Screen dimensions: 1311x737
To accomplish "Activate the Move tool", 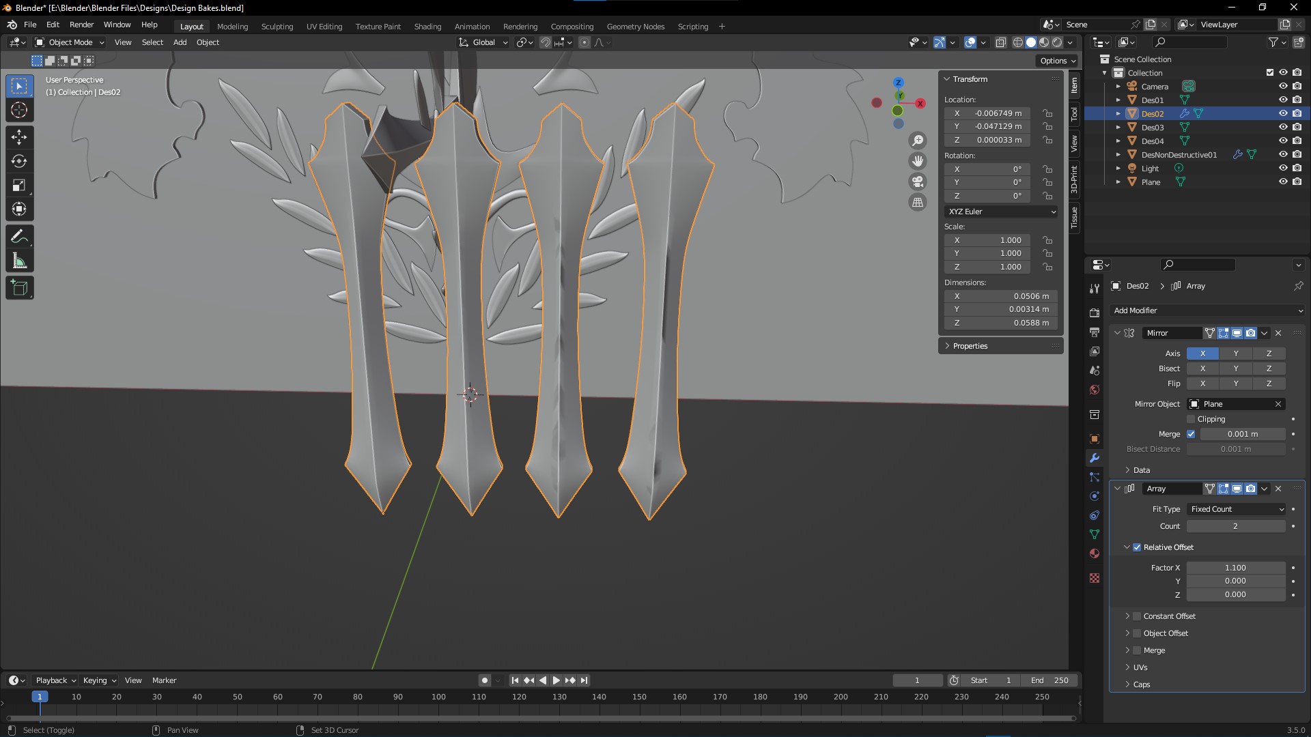I will tap(19, 137).
